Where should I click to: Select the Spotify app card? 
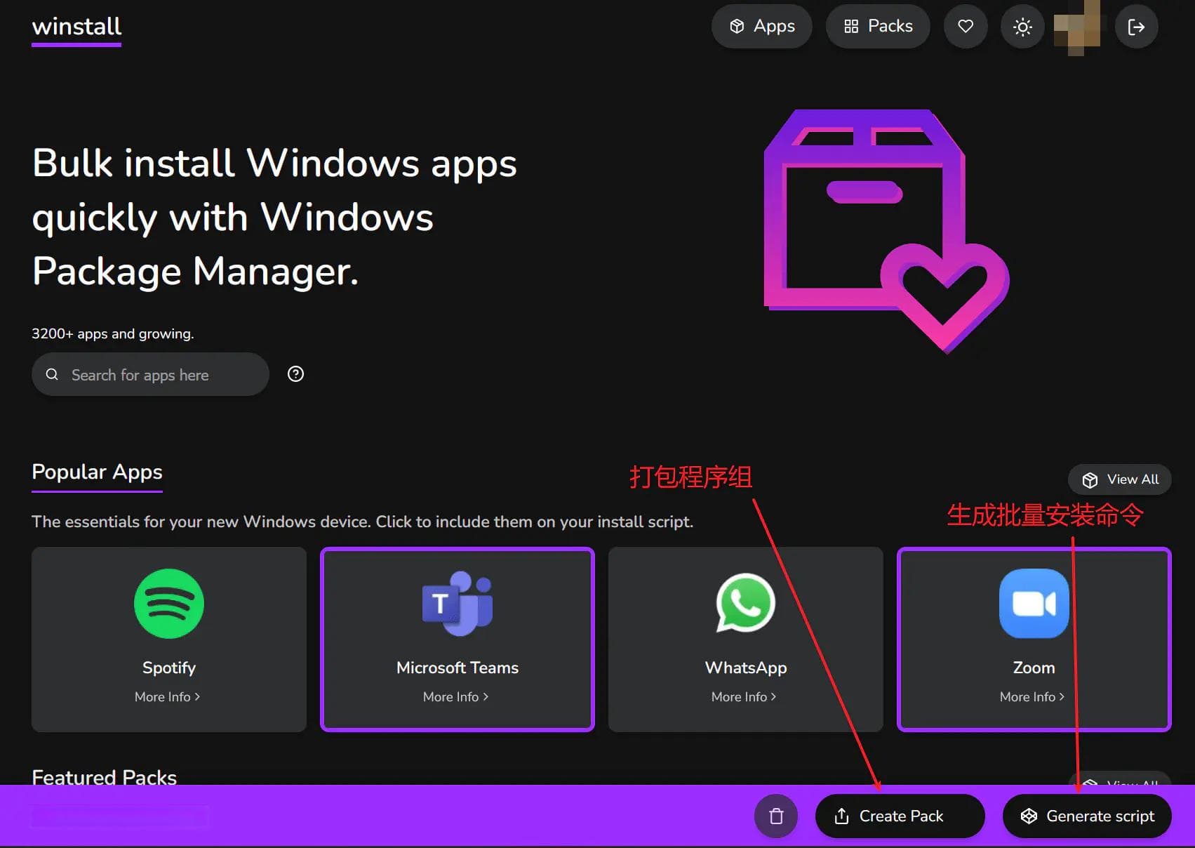168,640
